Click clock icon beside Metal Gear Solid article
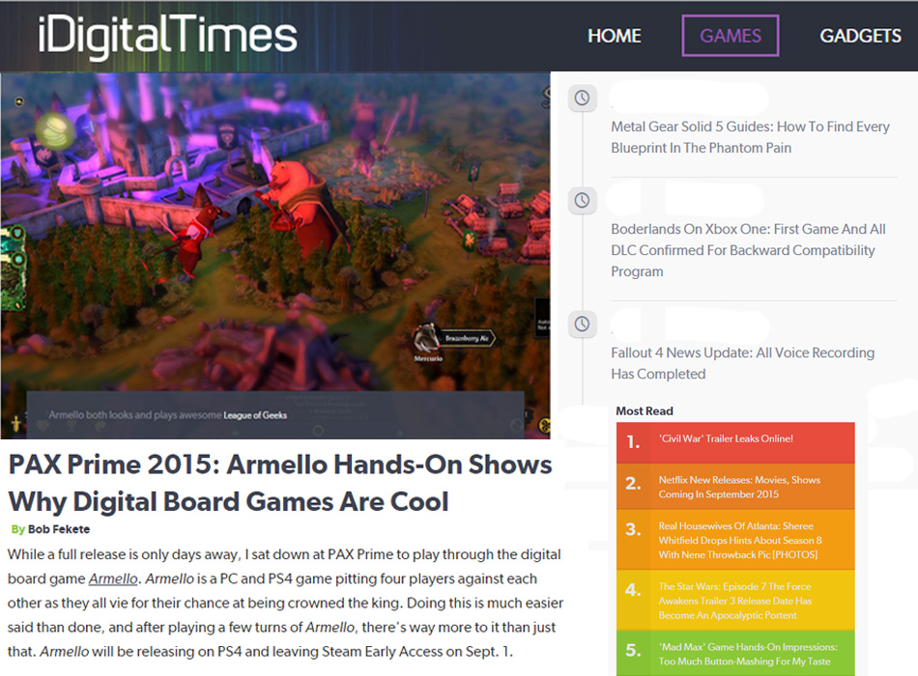Screen dimensions: 918x676 pyautogui.click(x=582, y=99)
